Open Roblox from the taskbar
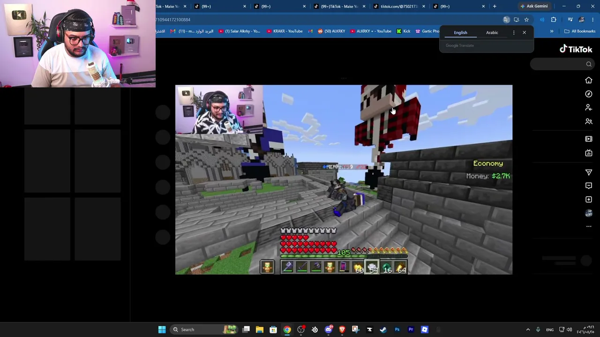Image resolution: width=600 pixels, height=337 pixels. pyautogui.click(x=425, y=330)
